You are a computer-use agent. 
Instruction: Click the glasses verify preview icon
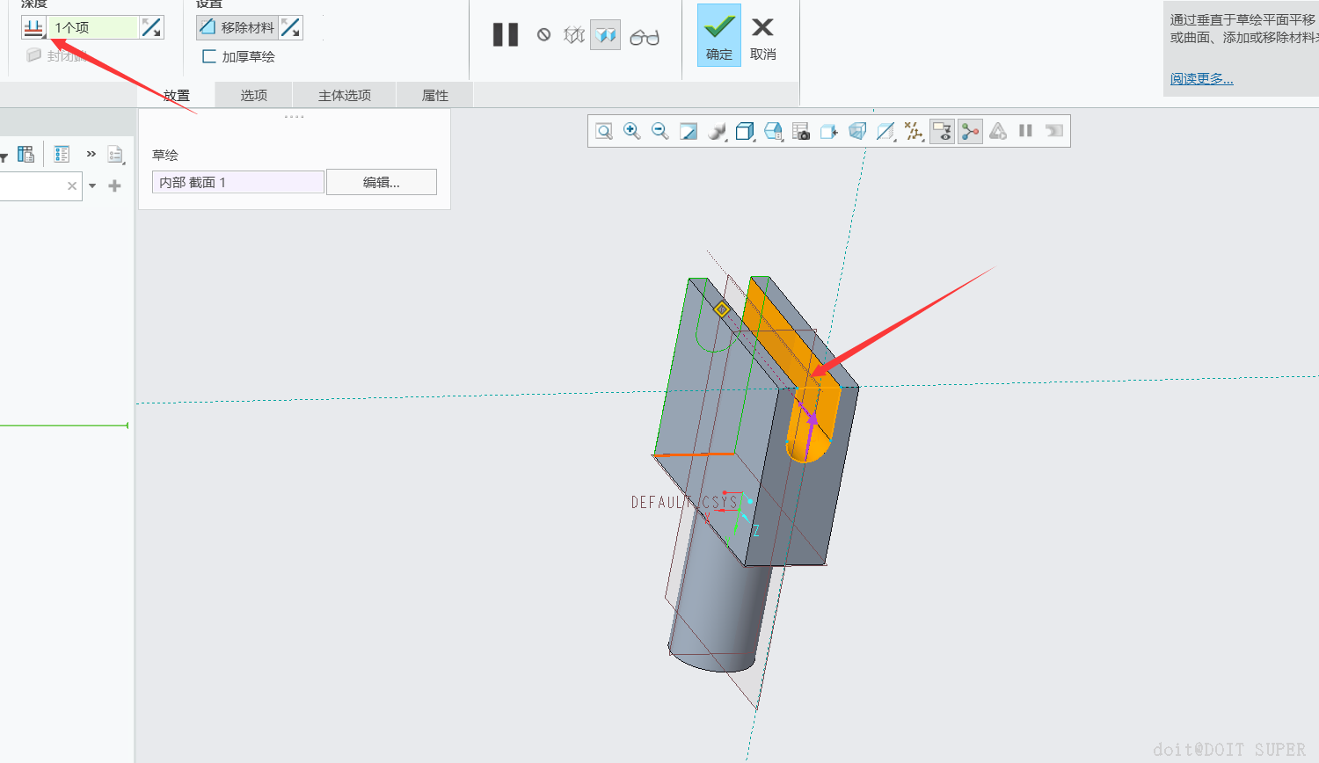pyautogui.click(x=645, y=37)
